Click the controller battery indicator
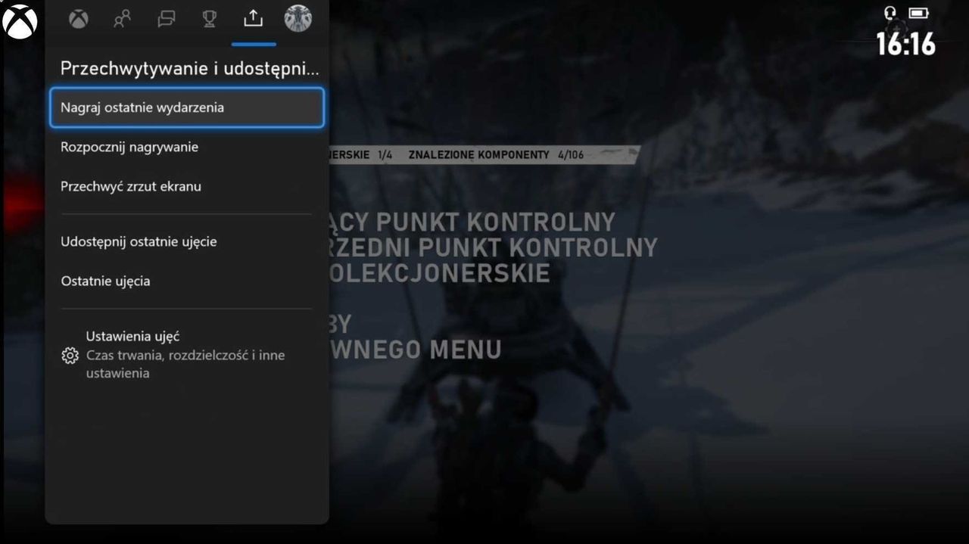 [918, 13]
